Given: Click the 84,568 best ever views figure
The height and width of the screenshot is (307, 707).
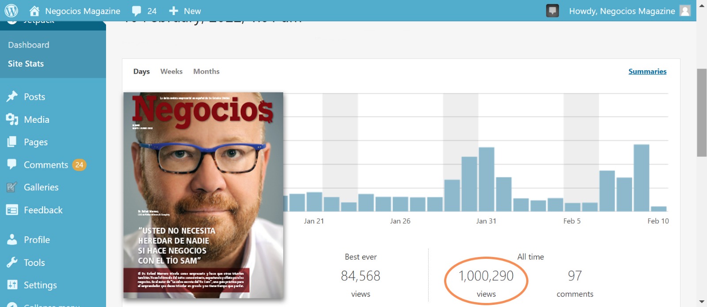Looking at the screenshot, I should tap(361, 276).
